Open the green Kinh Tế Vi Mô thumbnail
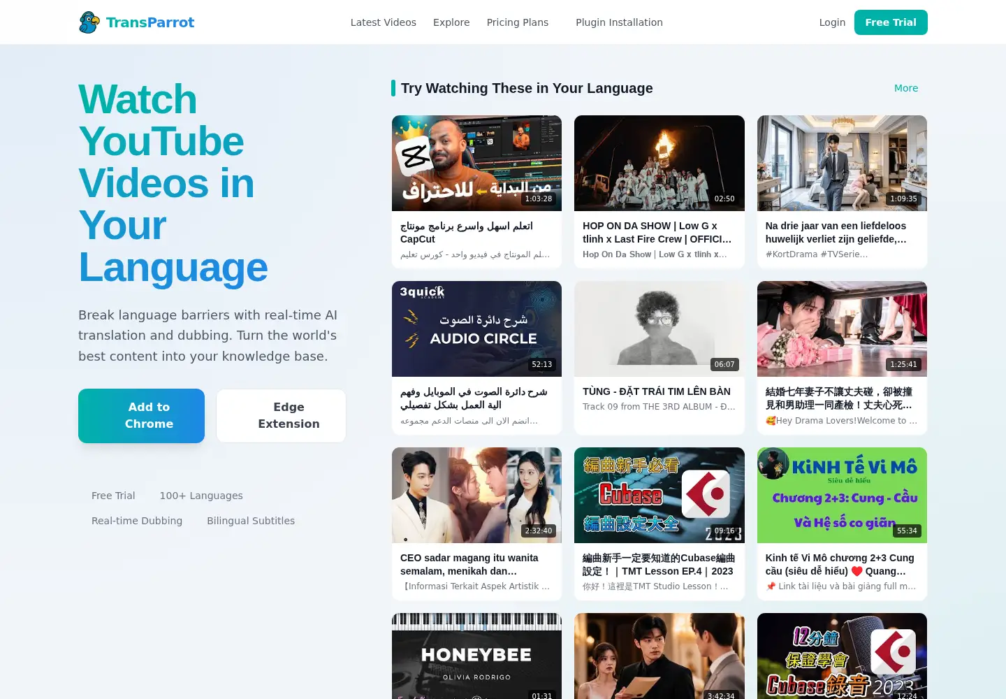The width and height of the screenshot is (1006, 699). (842, 495)
